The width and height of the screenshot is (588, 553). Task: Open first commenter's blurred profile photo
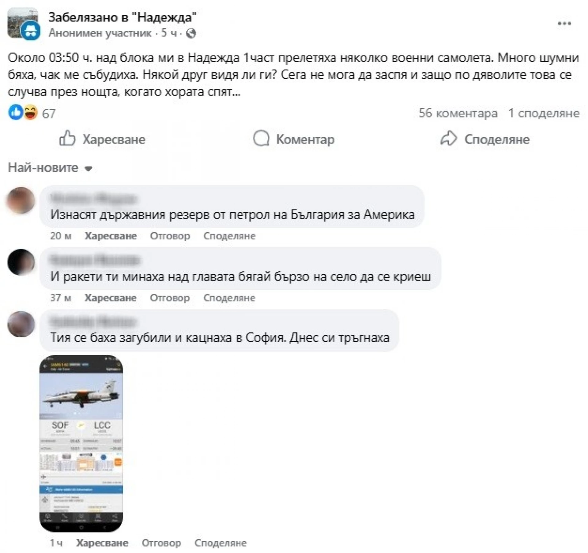pos(21,200)
